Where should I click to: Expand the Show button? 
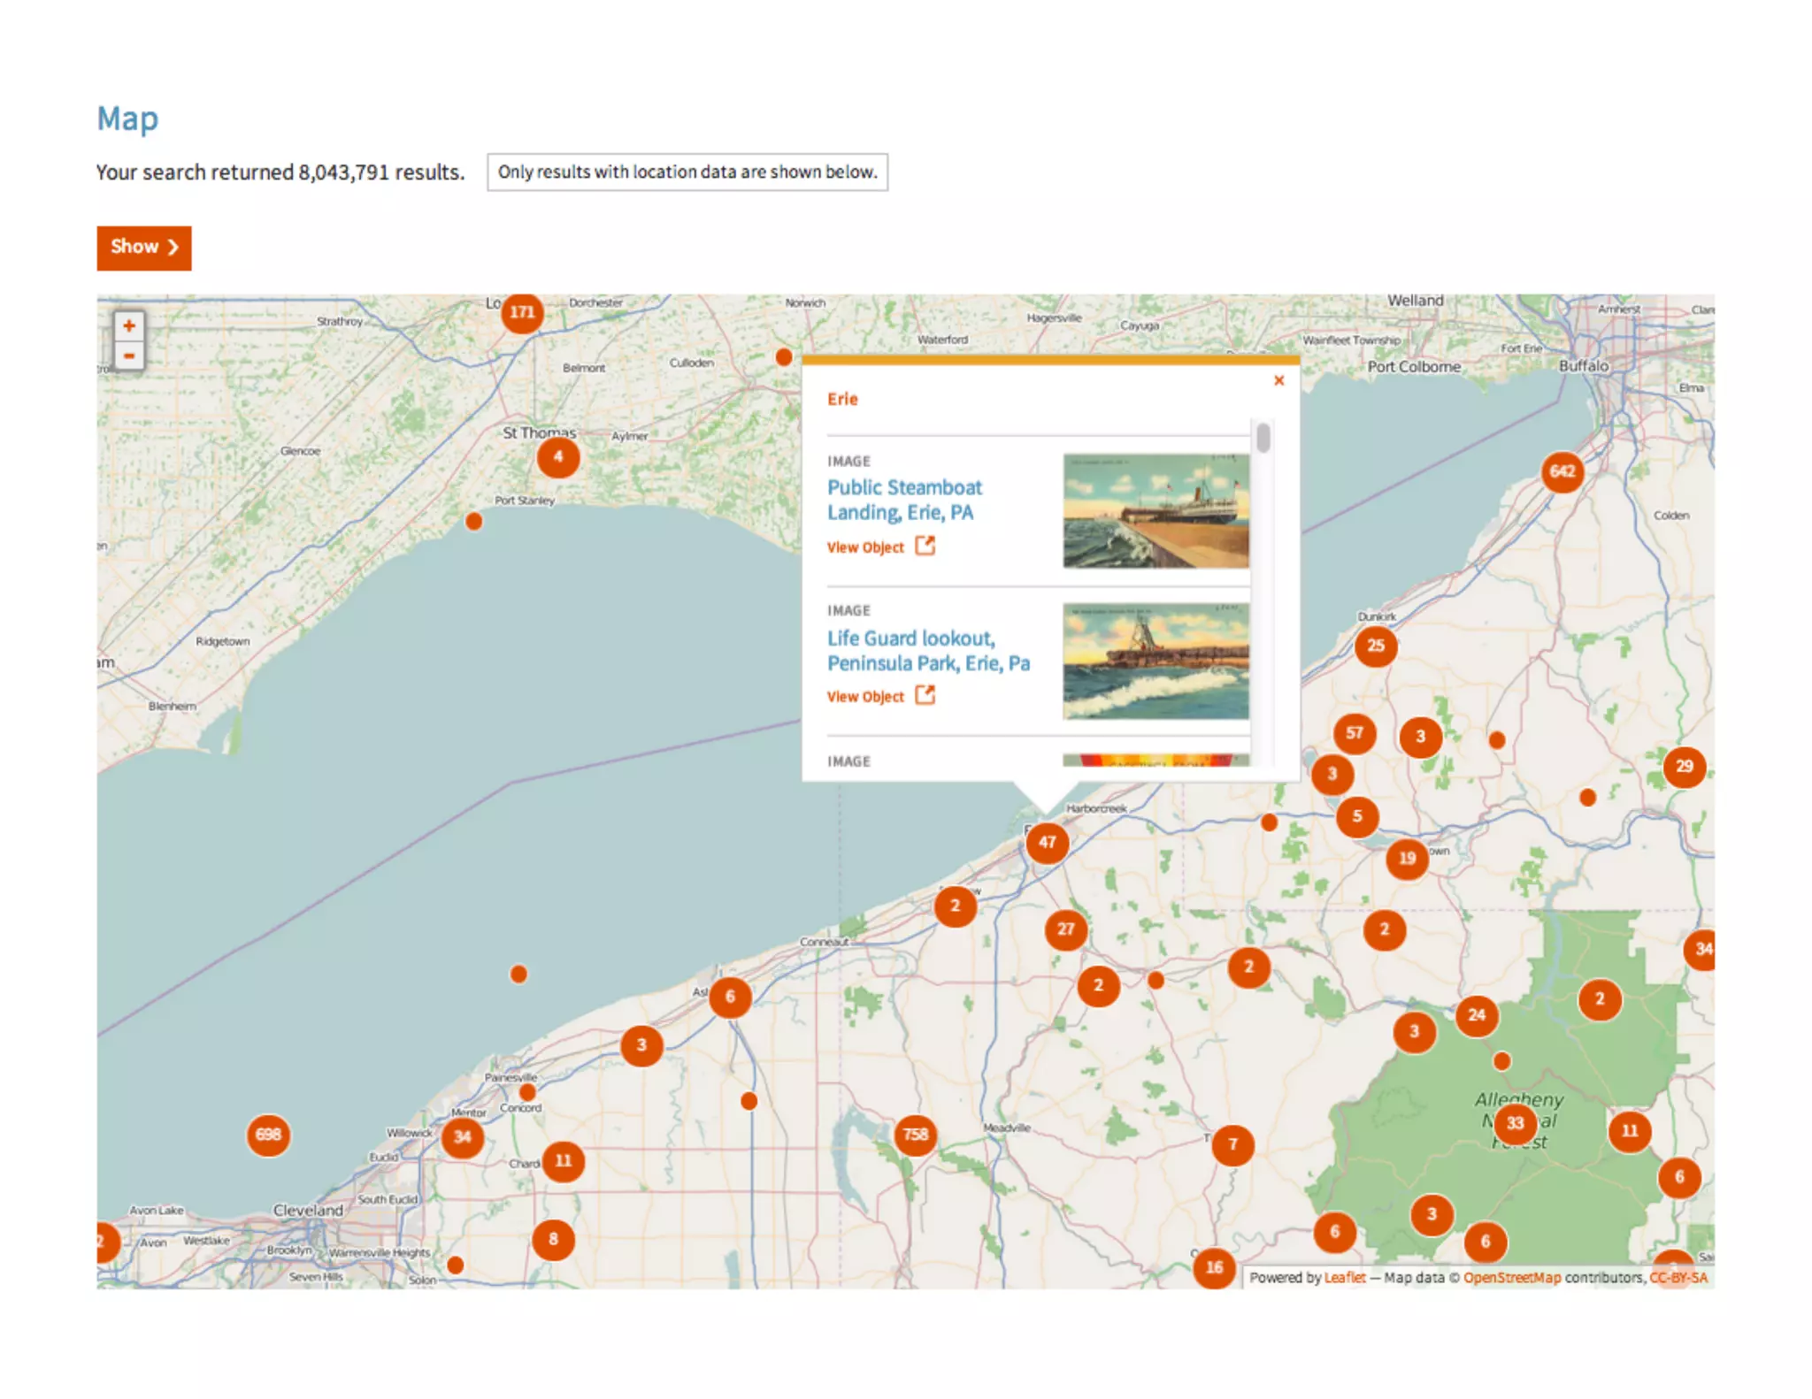coord(144,248)
